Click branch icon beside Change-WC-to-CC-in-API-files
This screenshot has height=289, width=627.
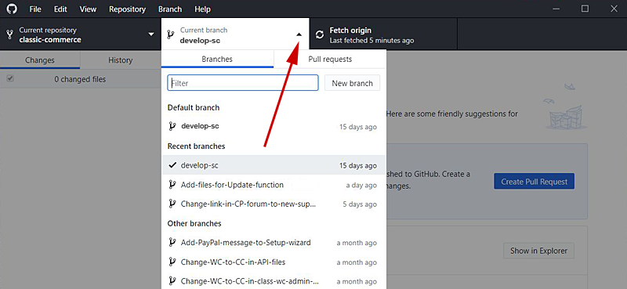[x=172, y=262]
